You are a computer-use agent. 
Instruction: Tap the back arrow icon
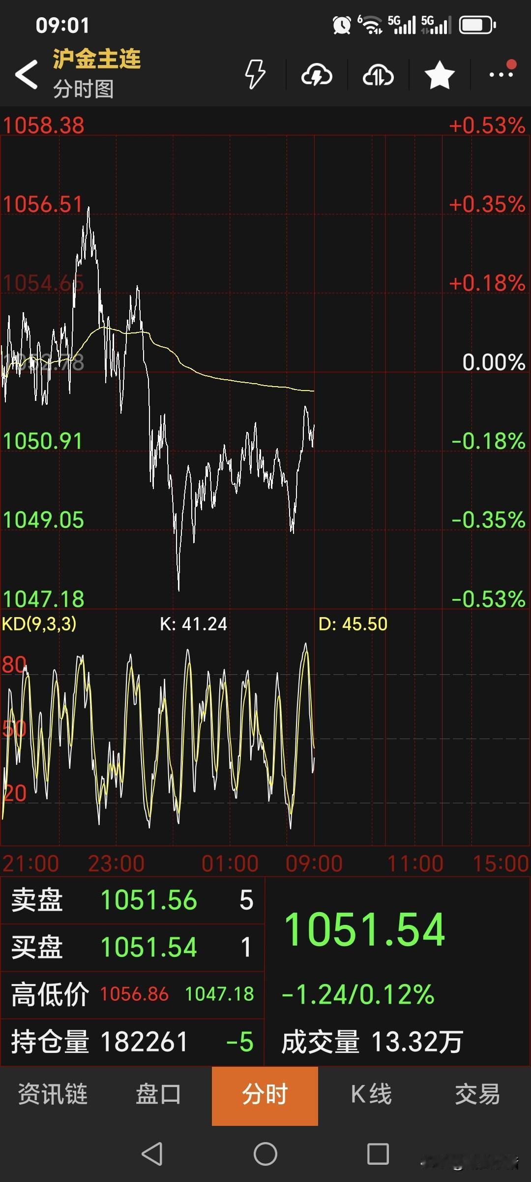(x=26, y=75)
